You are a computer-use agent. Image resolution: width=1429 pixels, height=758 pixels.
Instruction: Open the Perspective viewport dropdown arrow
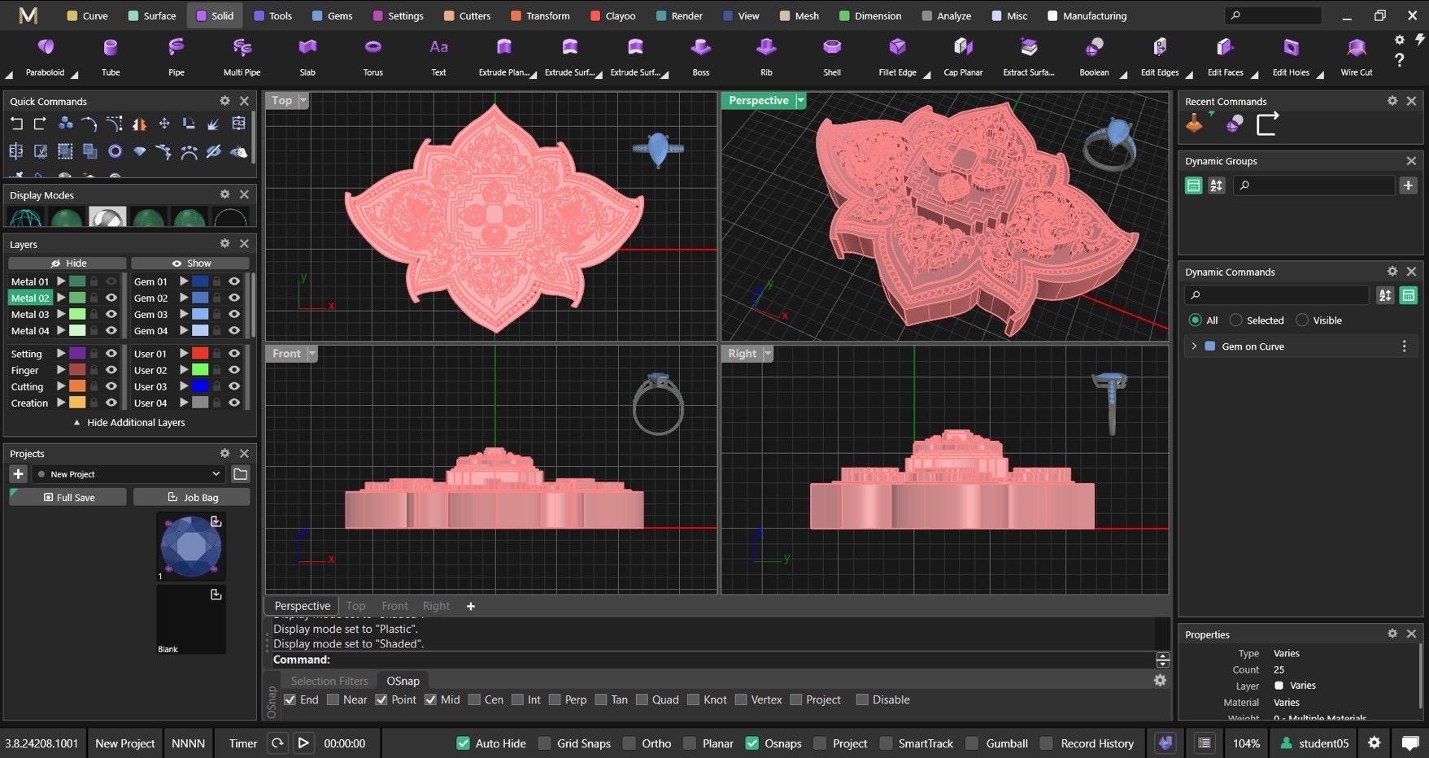point(800,100)
